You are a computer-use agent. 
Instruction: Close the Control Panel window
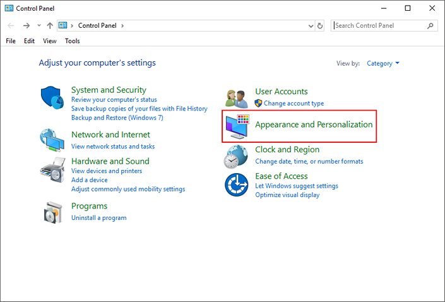[432, 8]
